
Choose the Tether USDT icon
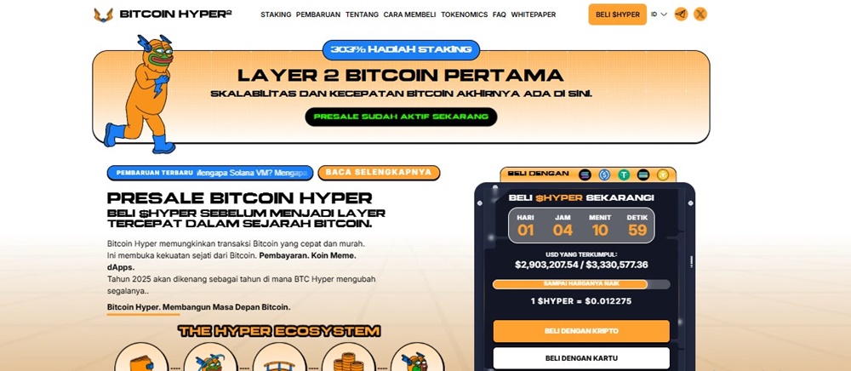(624, 174)
